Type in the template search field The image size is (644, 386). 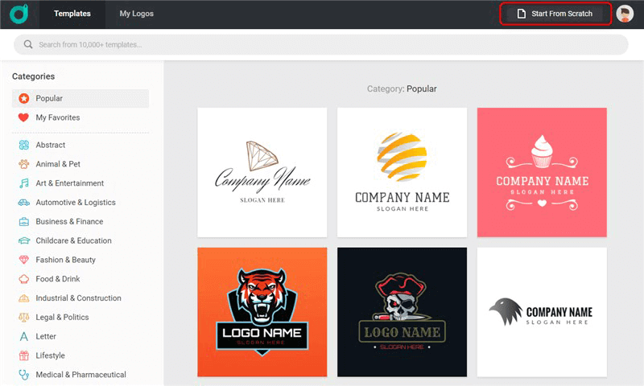coord(322,45)
